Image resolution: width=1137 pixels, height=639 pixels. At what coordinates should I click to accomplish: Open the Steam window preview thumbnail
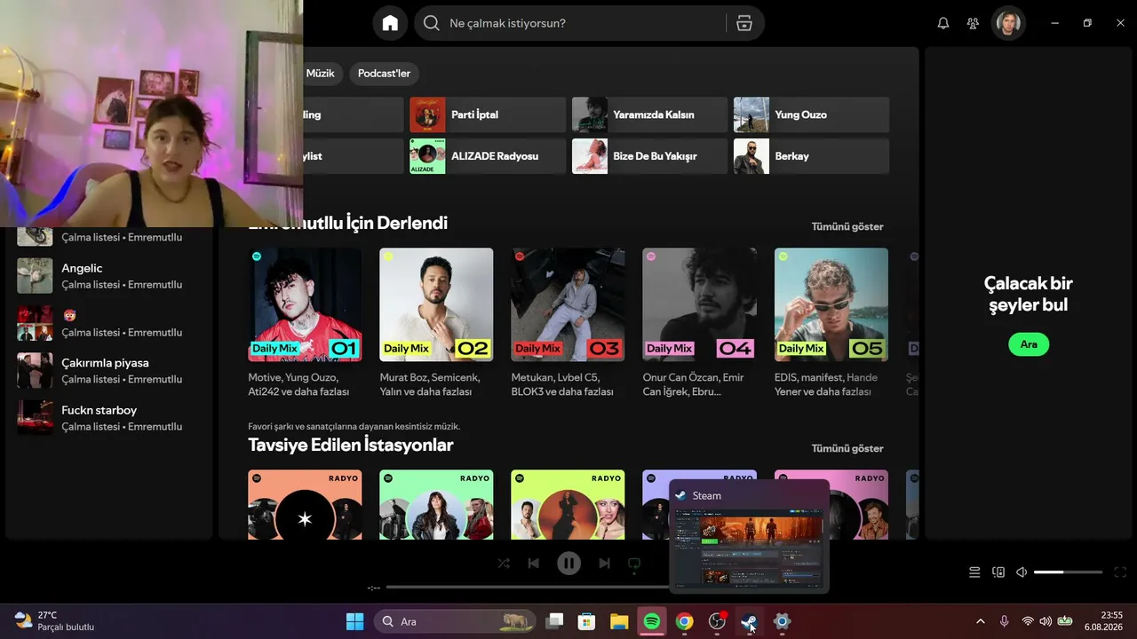click(749, 548)
